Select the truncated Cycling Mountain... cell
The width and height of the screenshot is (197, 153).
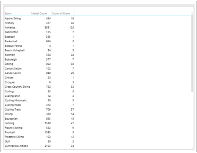coord(17,101)
